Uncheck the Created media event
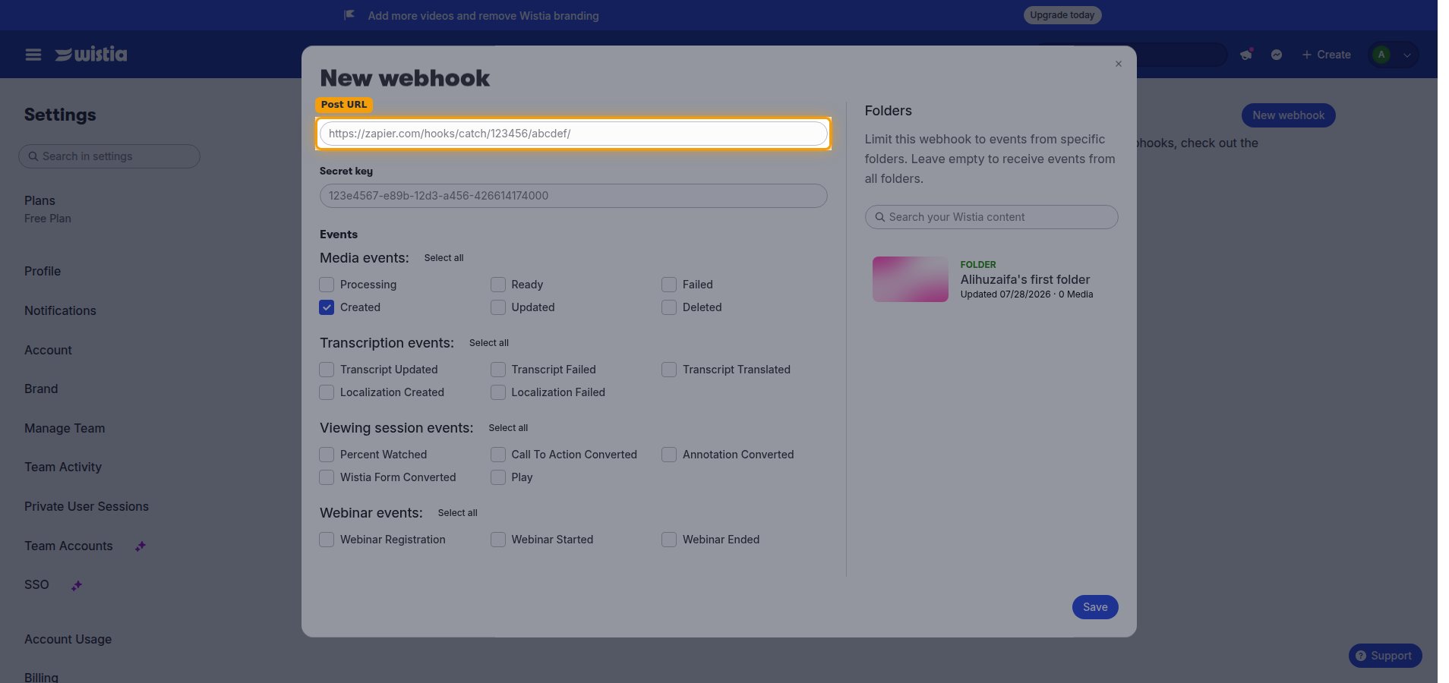Image resolution: width=1449 pixels, height=683 pixels. pos(327,307)
